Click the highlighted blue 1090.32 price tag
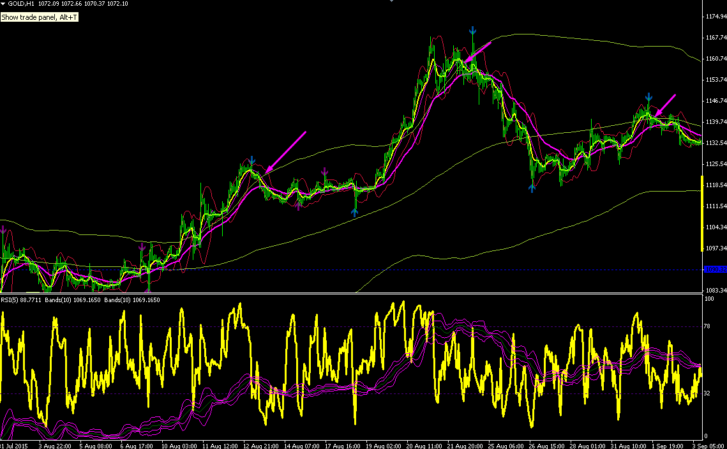Viewport: 727px width, 449px height. click(716, 270)
